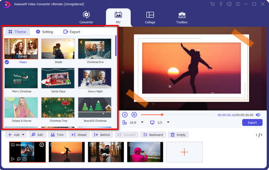Click the blue Export button
This screenshot has width=269, height=170.
[252, 123]
